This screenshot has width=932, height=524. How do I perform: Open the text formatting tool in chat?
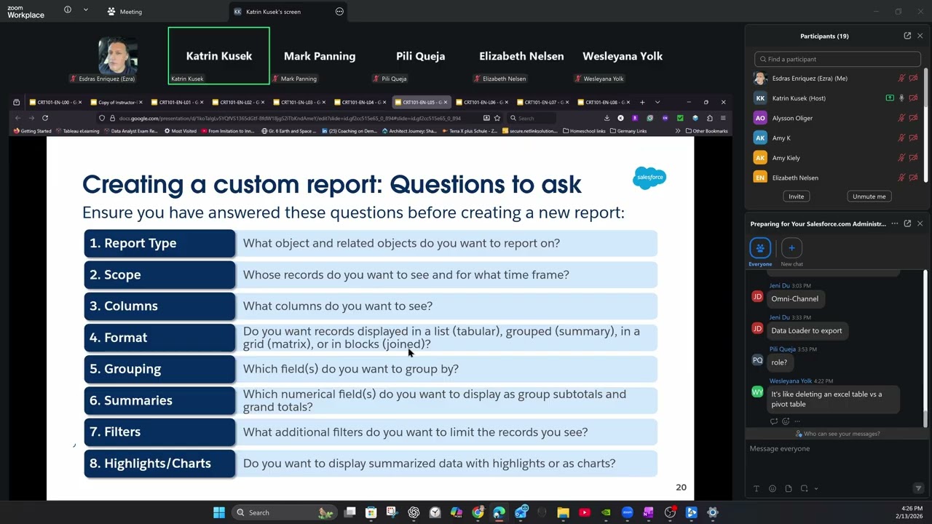(757, 488)
